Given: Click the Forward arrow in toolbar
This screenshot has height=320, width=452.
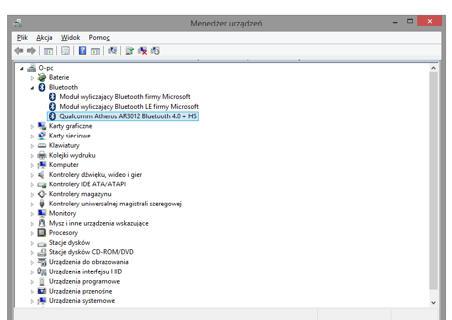Looking at the screenshot, I should pyautogui.click(x=31, y=51).
